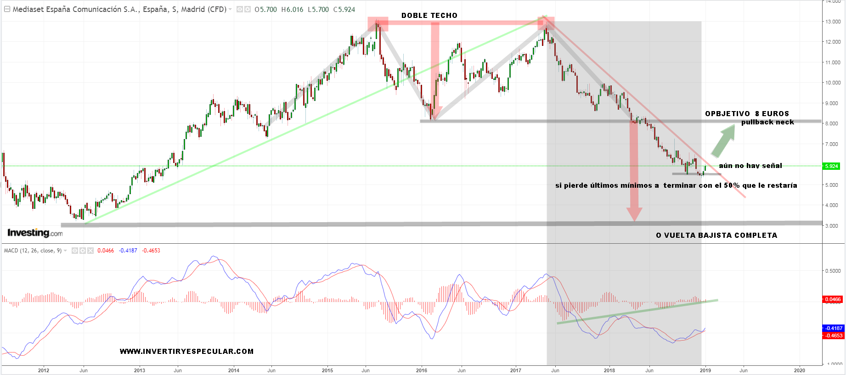Screen dimensions: 846x375
Task: Hide MACD indicator with eye icon
Action: (75, 251)
